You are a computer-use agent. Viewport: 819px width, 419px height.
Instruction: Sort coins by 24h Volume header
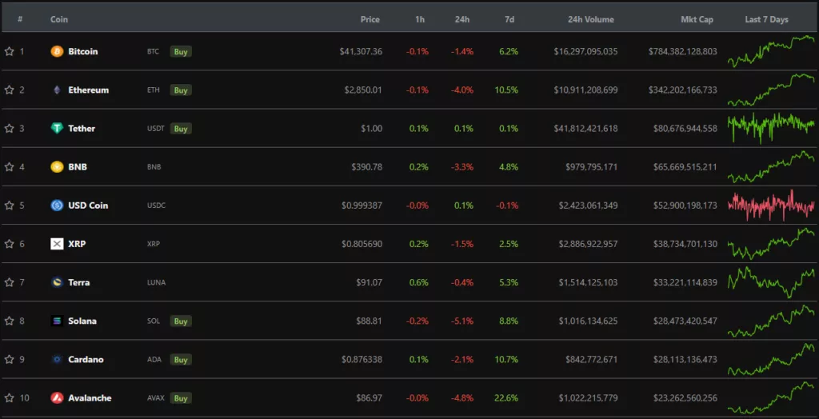590,19
